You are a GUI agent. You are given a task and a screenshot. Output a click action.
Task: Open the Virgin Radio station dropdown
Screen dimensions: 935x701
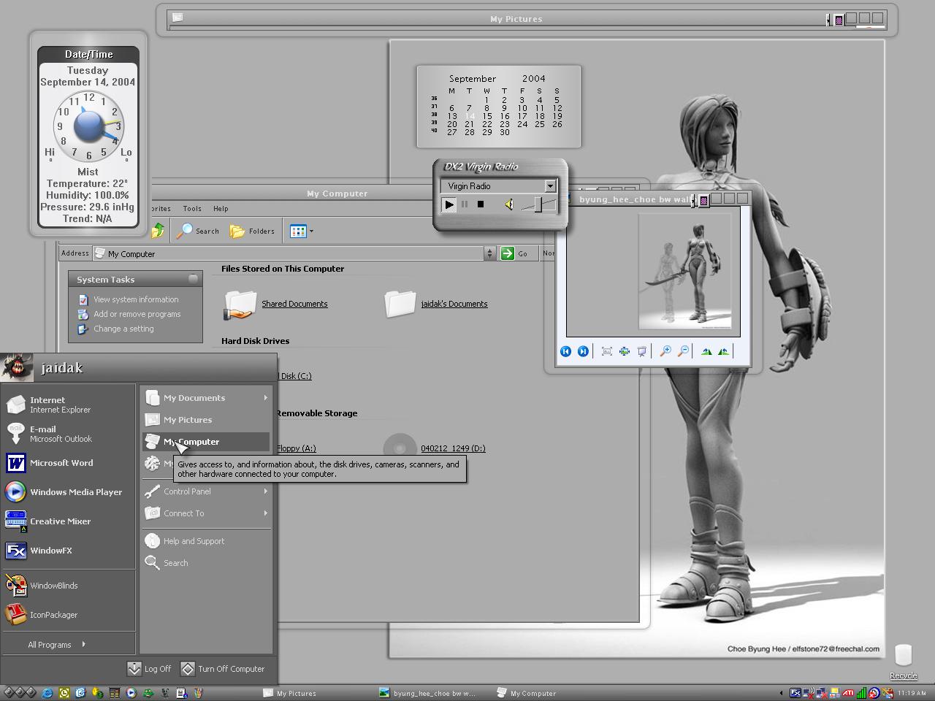[x=550, y=186]
